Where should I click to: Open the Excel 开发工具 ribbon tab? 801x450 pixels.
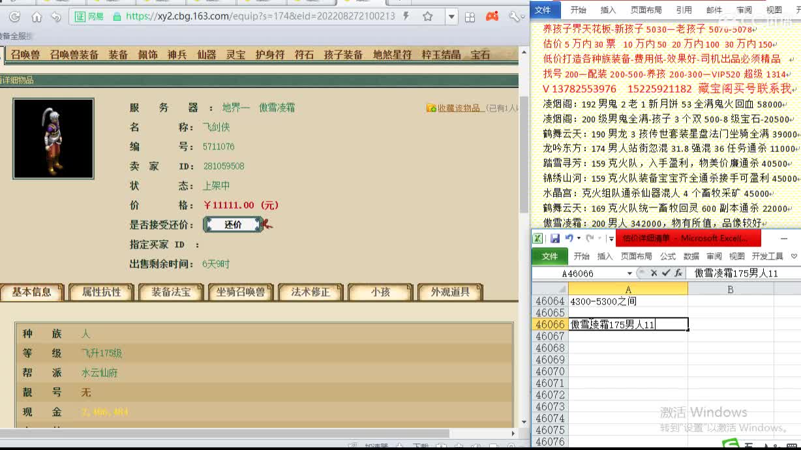point(767,256)
